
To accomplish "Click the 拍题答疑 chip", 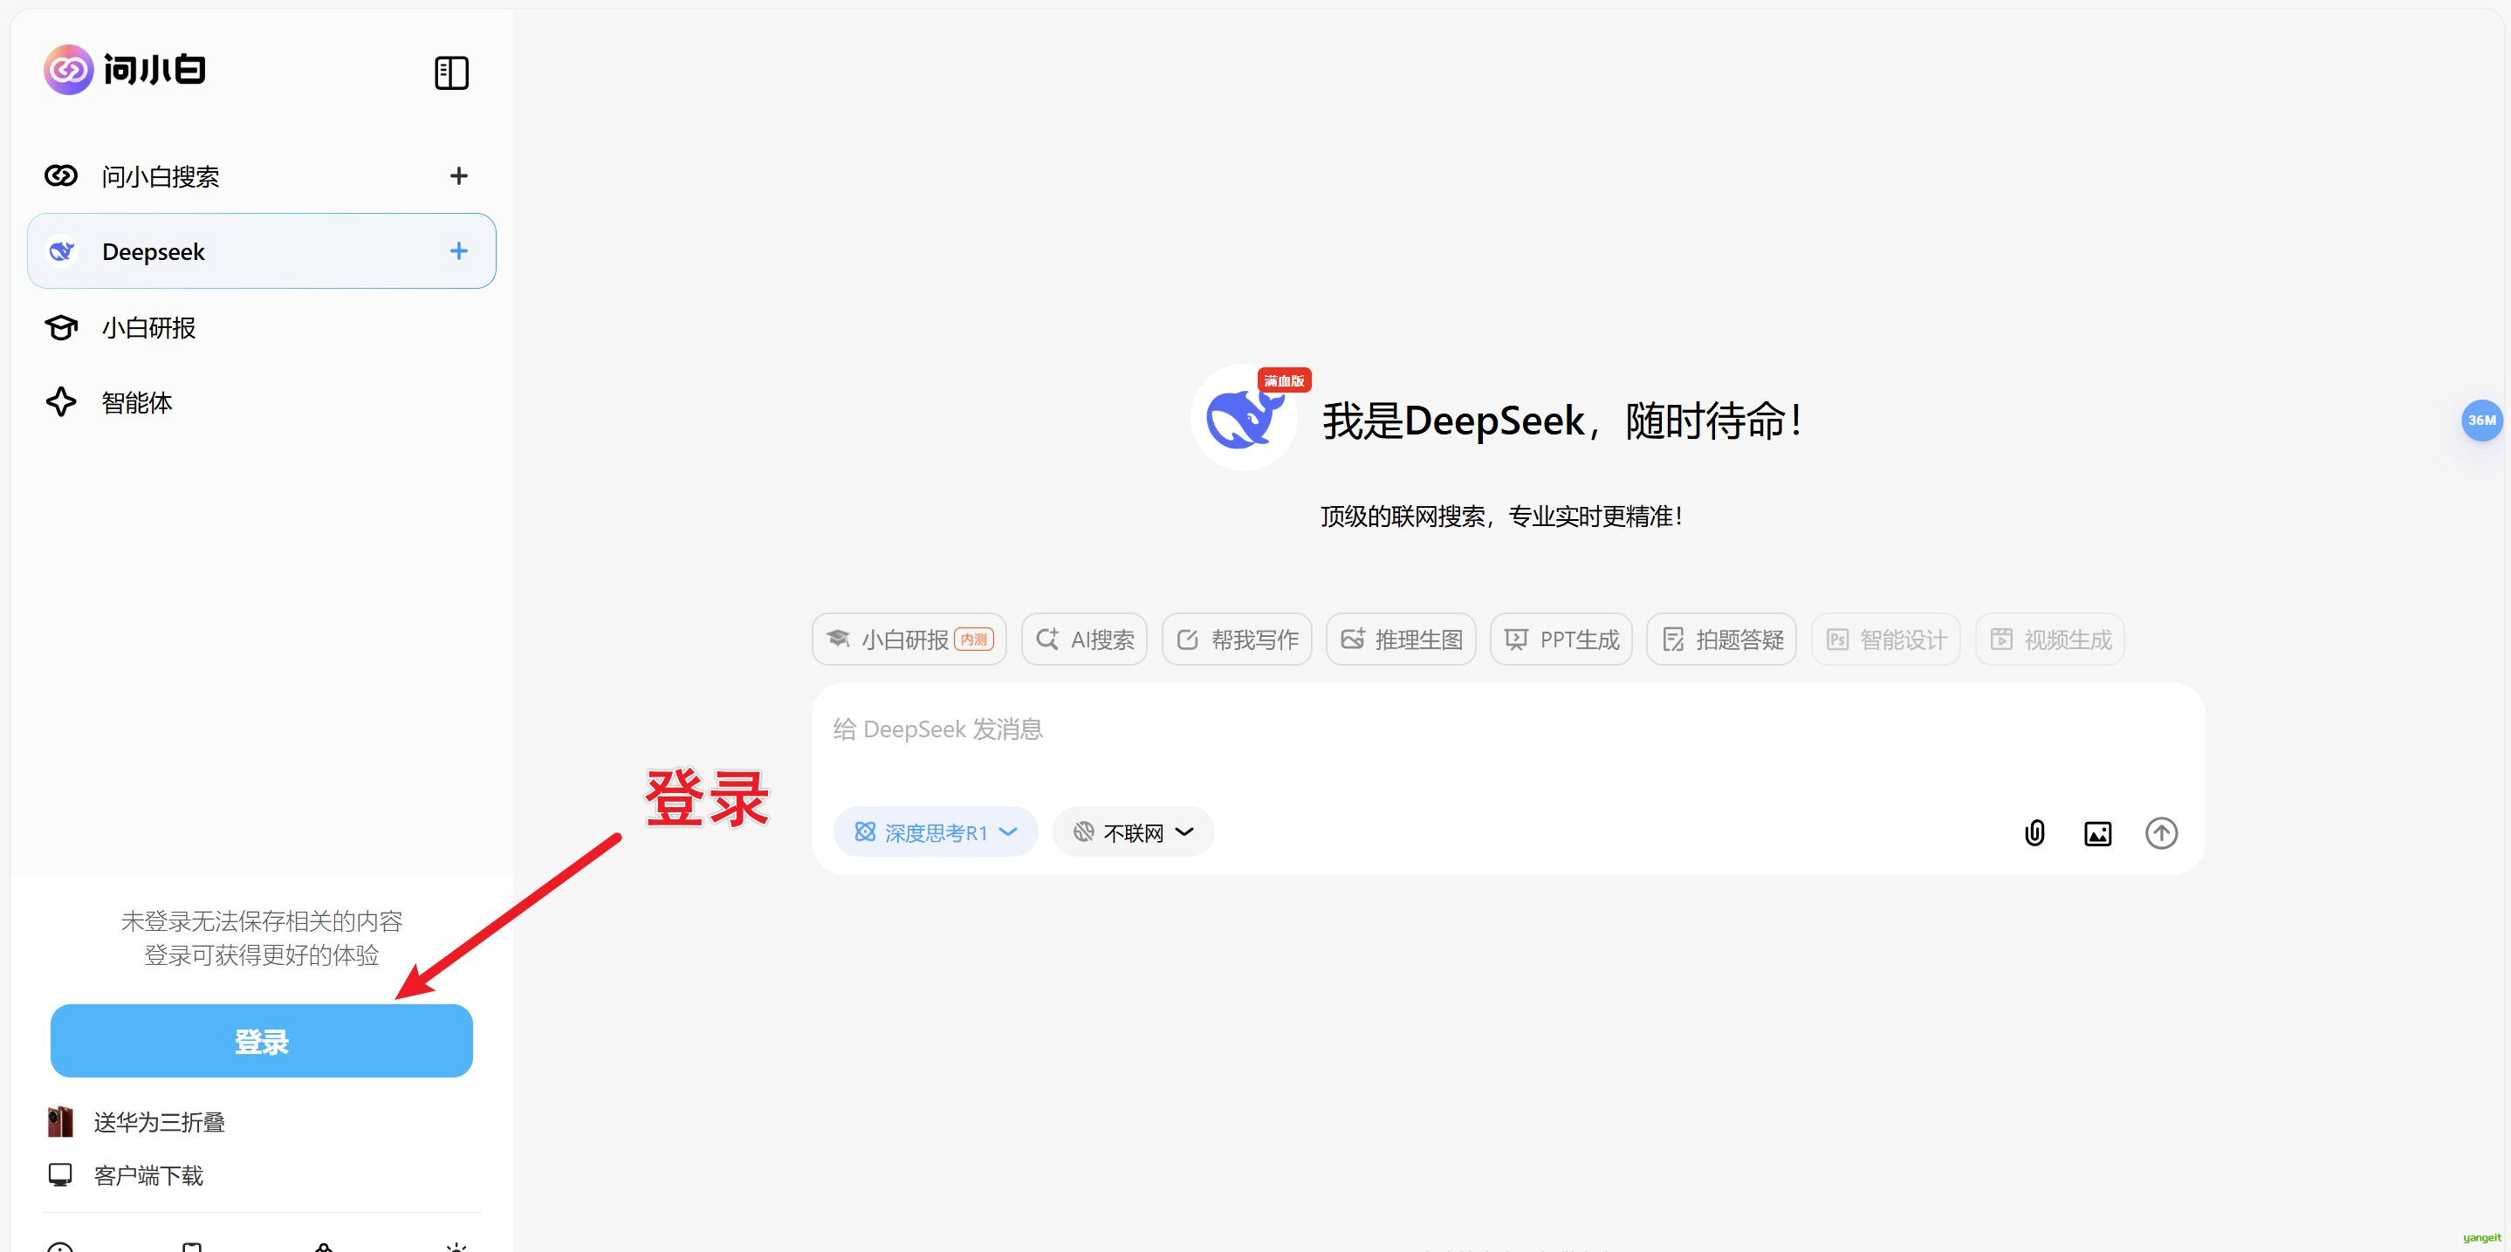I will 1721,640.
